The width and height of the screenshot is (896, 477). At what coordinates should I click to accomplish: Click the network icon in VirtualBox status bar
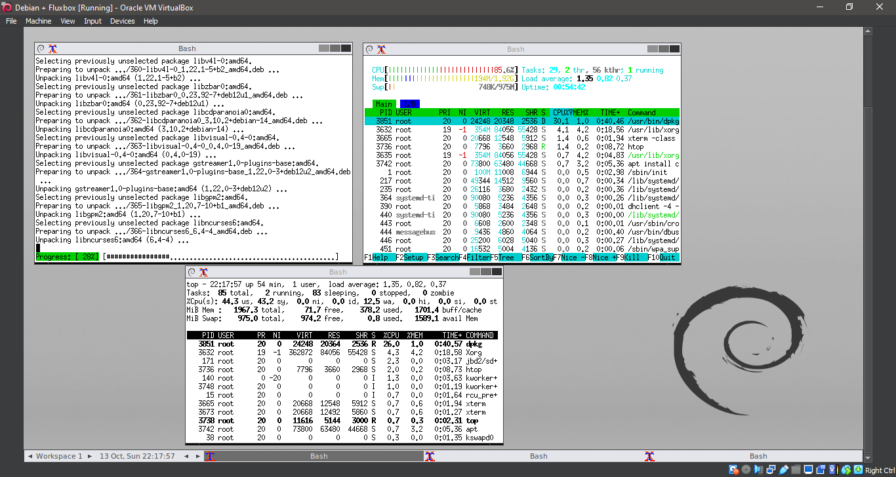pyautogui.click(x=770, y=469)
